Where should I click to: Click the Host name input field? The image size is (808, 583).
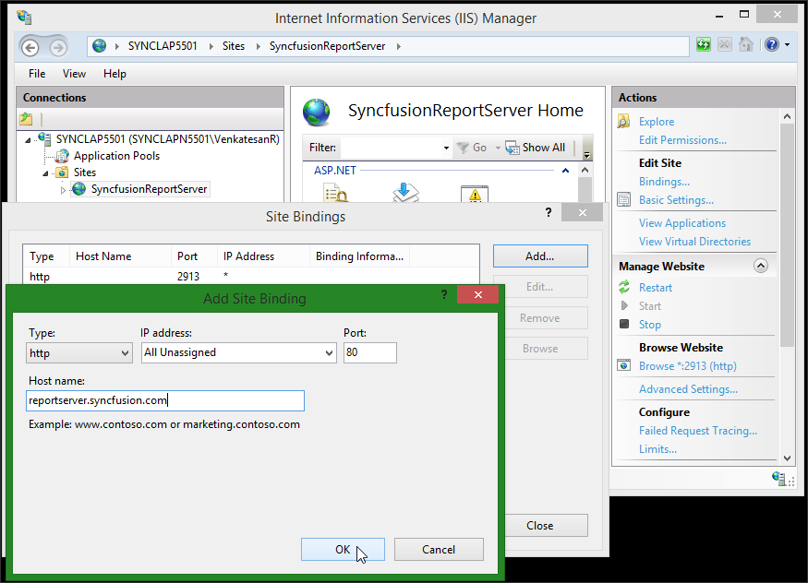tap(165, 400)
